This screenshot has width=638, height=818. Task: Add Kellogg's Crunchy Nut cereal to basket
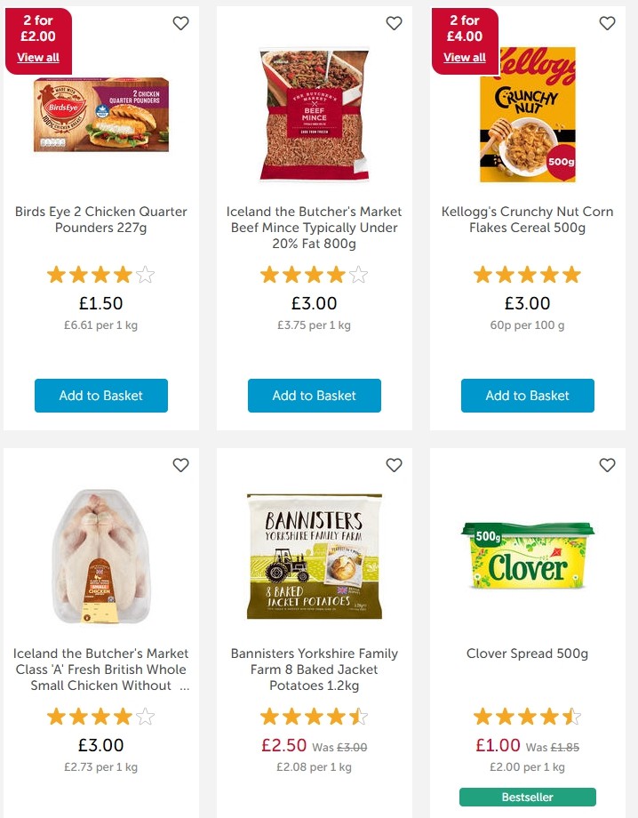[528, 396]
